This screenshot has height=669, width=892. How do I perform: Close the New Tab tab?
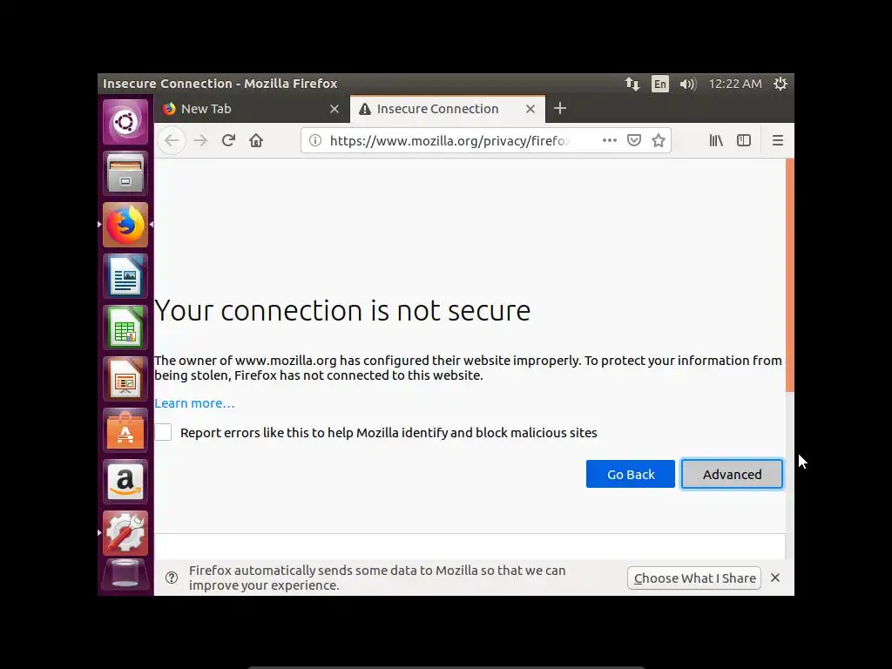click(334, 109)
